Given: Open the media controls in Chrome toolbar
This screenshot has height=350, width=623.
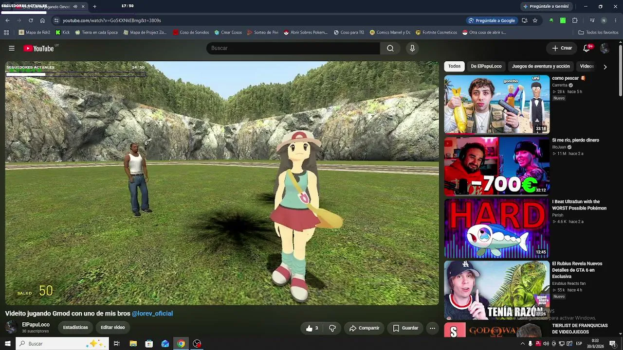Looking at the screenshot, I should (x=592, y=20).
